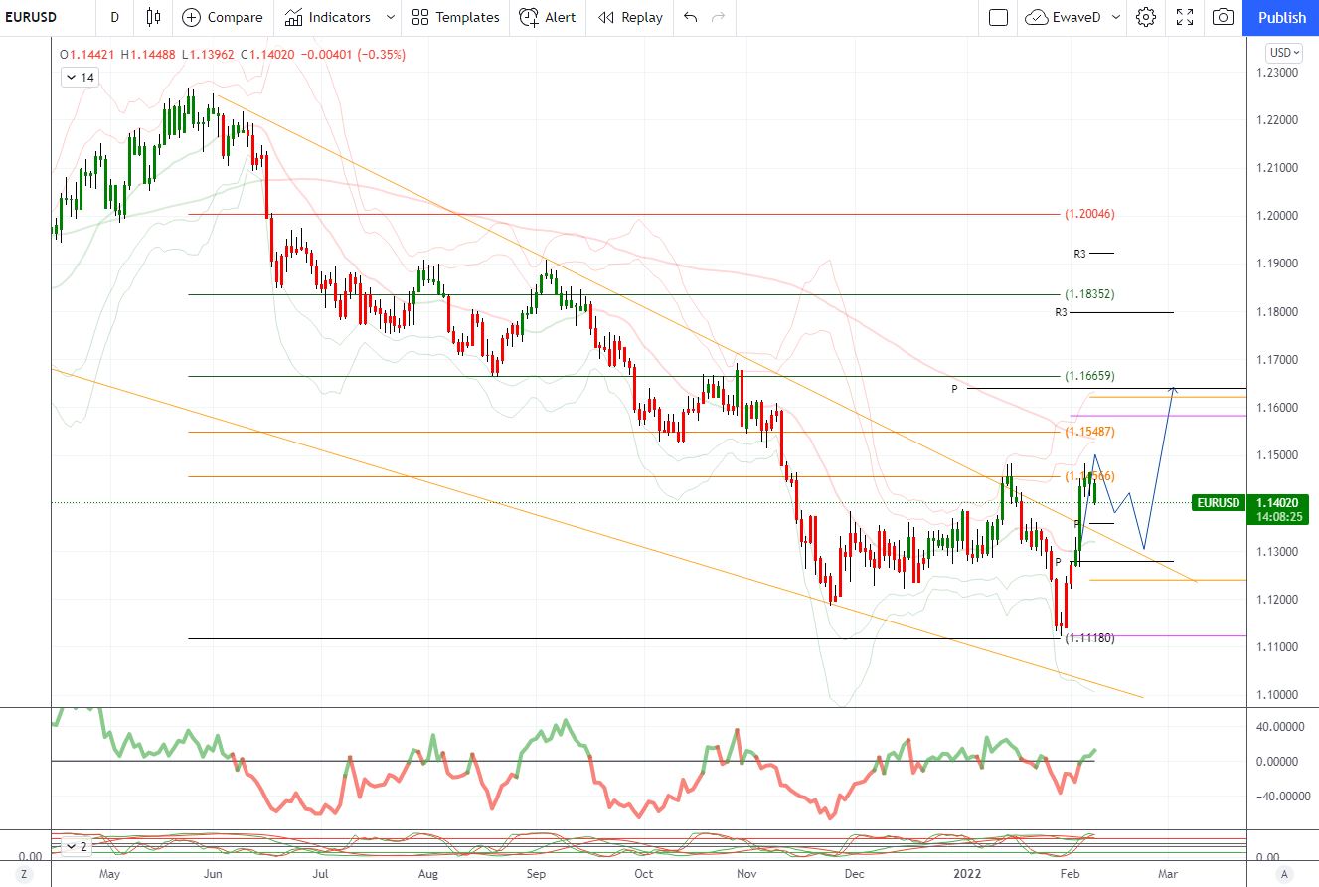Select the 1.20046 horizontal level label
The width and height of the screenshot is (1319, 887).
pos(1089,214)
